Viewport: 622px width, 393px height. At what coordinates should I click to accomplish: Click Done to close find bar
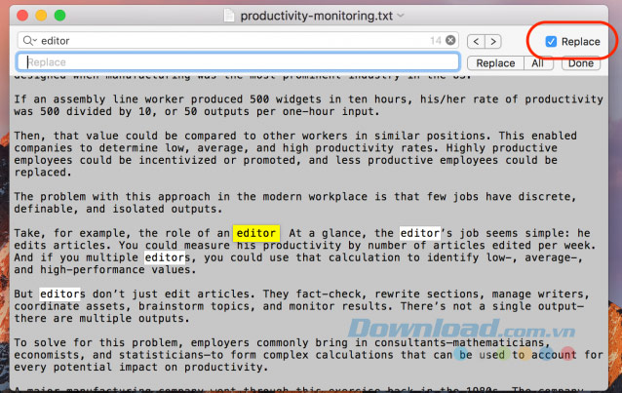(x=581, y=63)
